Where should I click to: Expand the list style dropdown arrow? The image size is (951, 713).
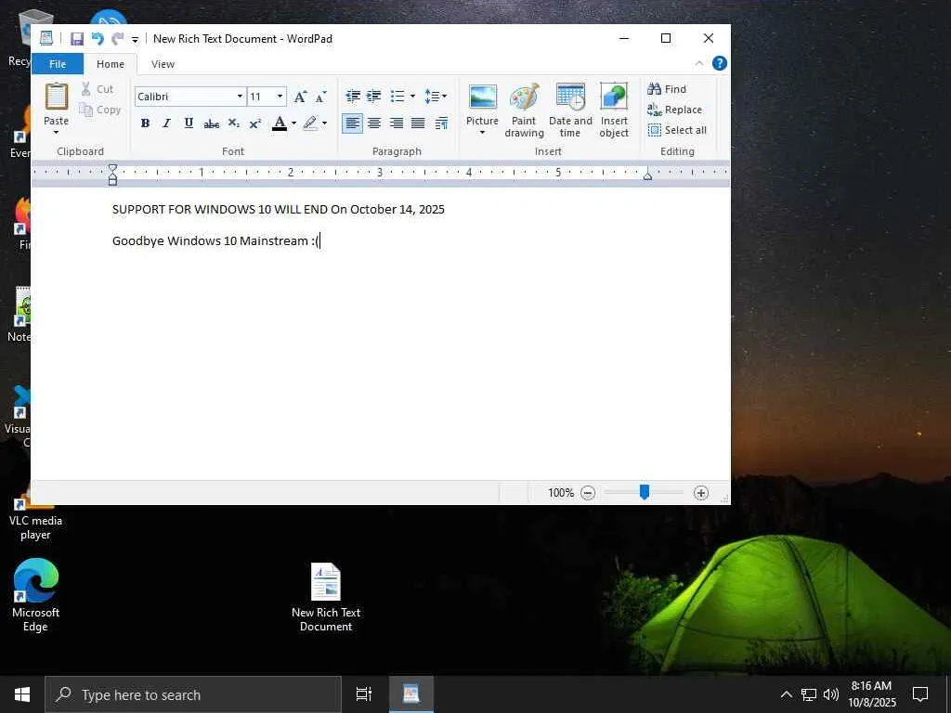(412, 96)
